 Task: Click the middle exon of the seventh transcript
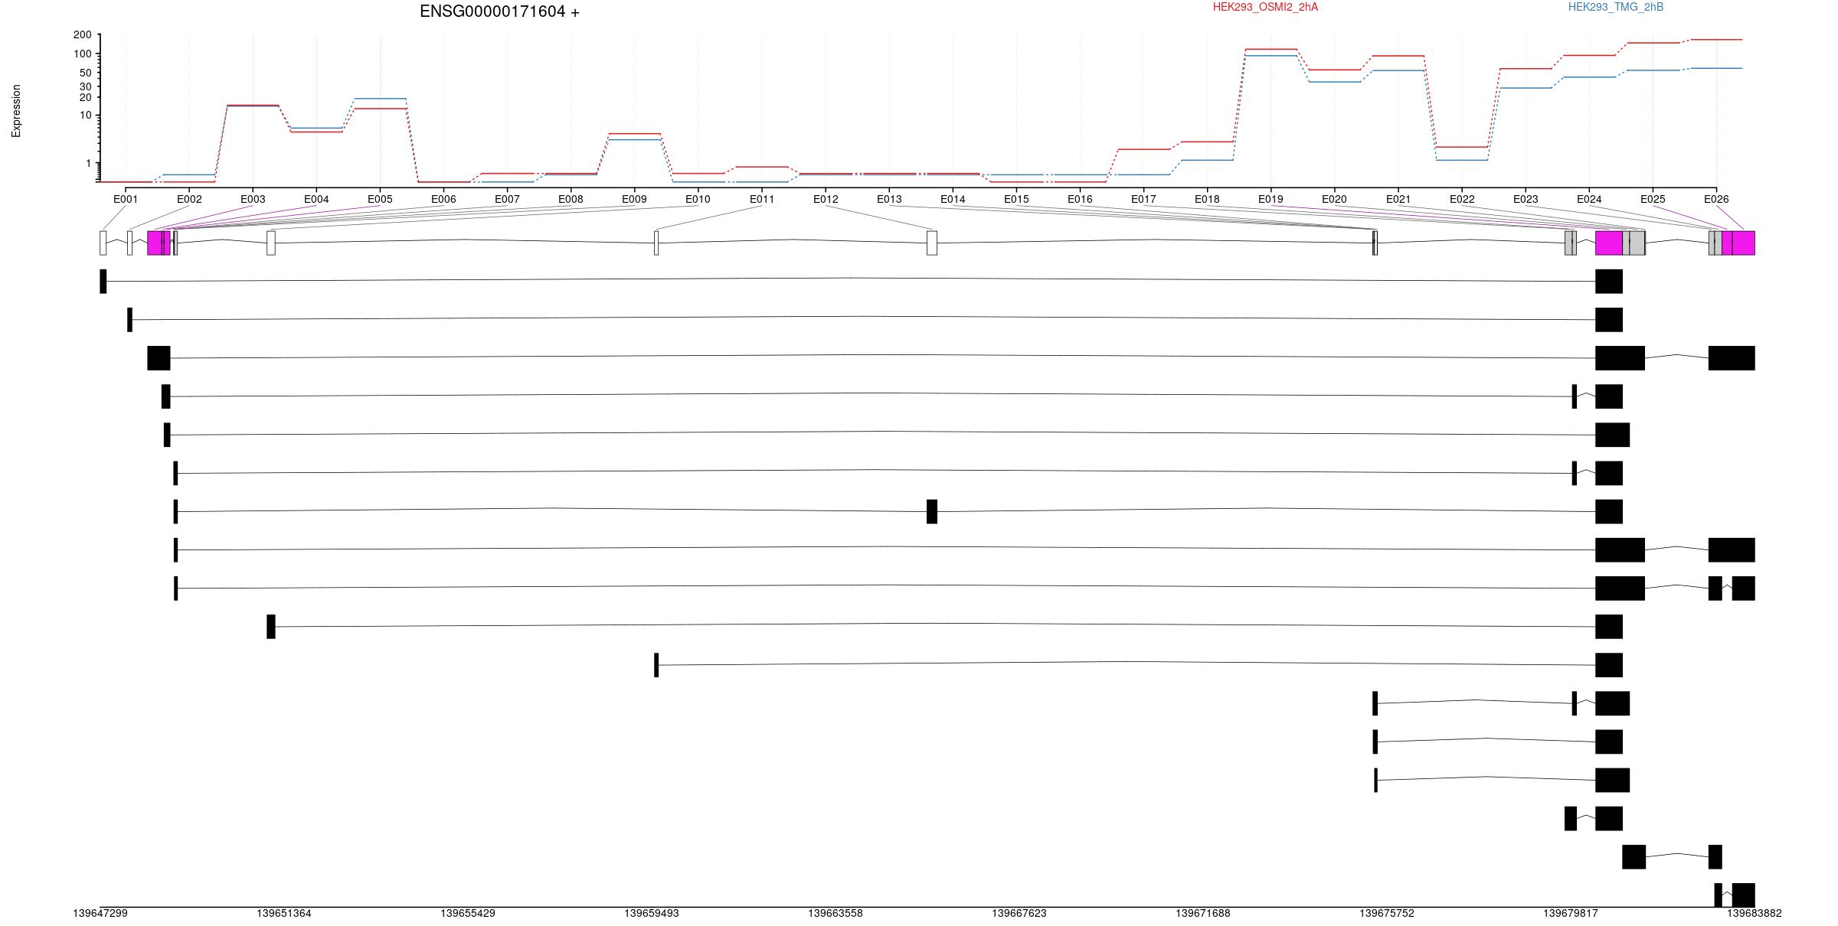pyautogui.click(x=932, y=512)
